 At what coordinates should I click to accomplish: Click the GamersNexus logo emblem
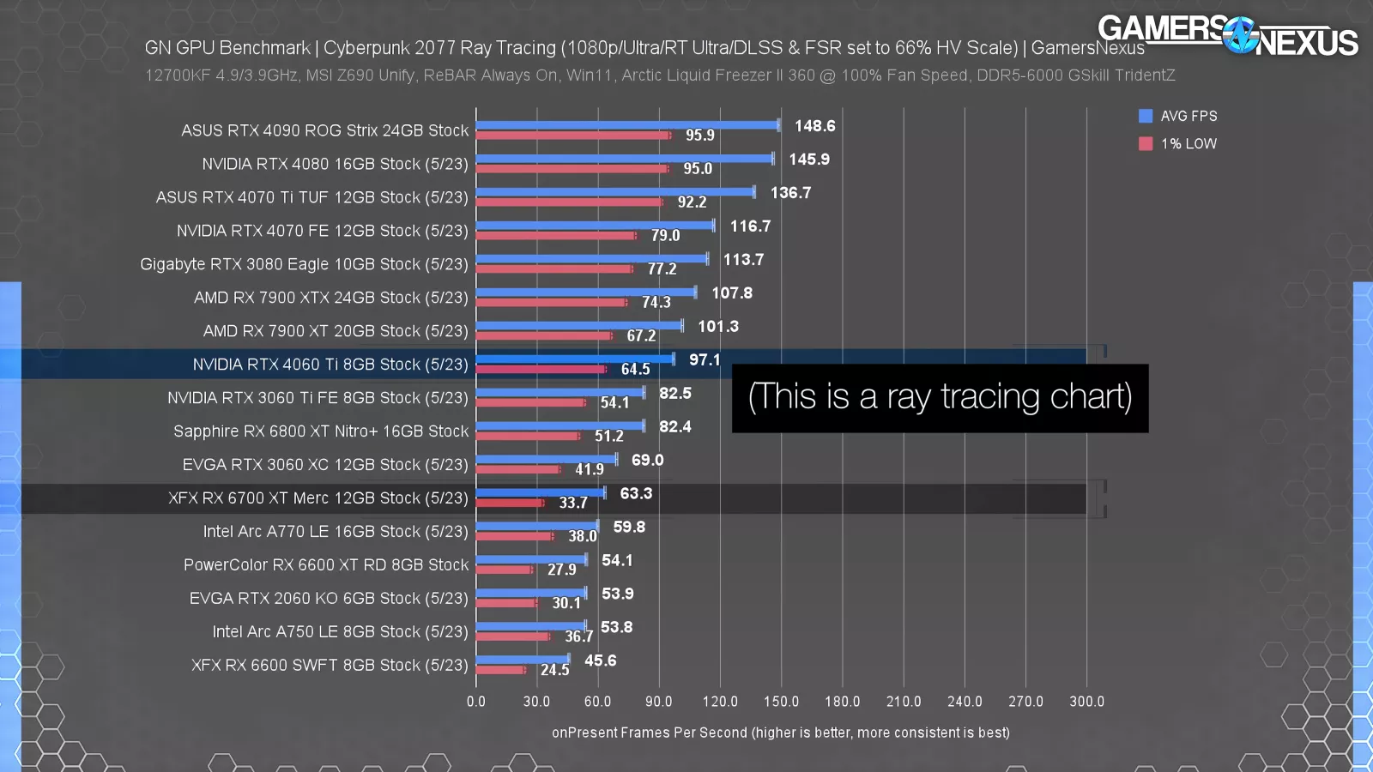coord(1240,35)
